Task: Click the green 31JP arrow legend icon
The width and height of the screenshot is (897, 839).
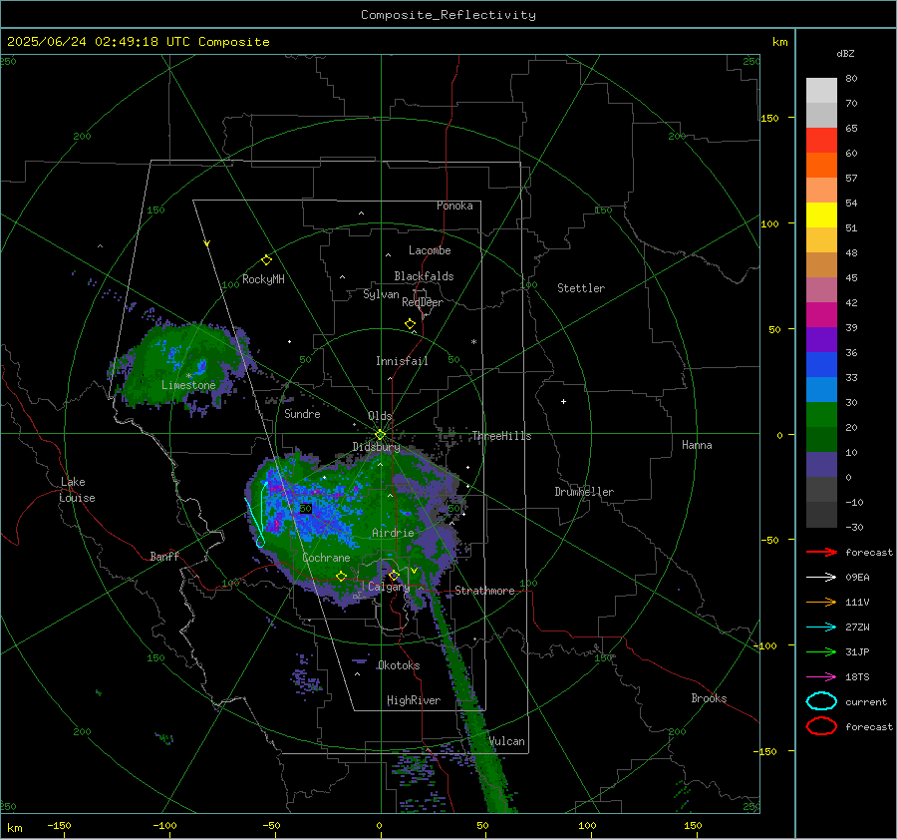Action: coord(821,651)
